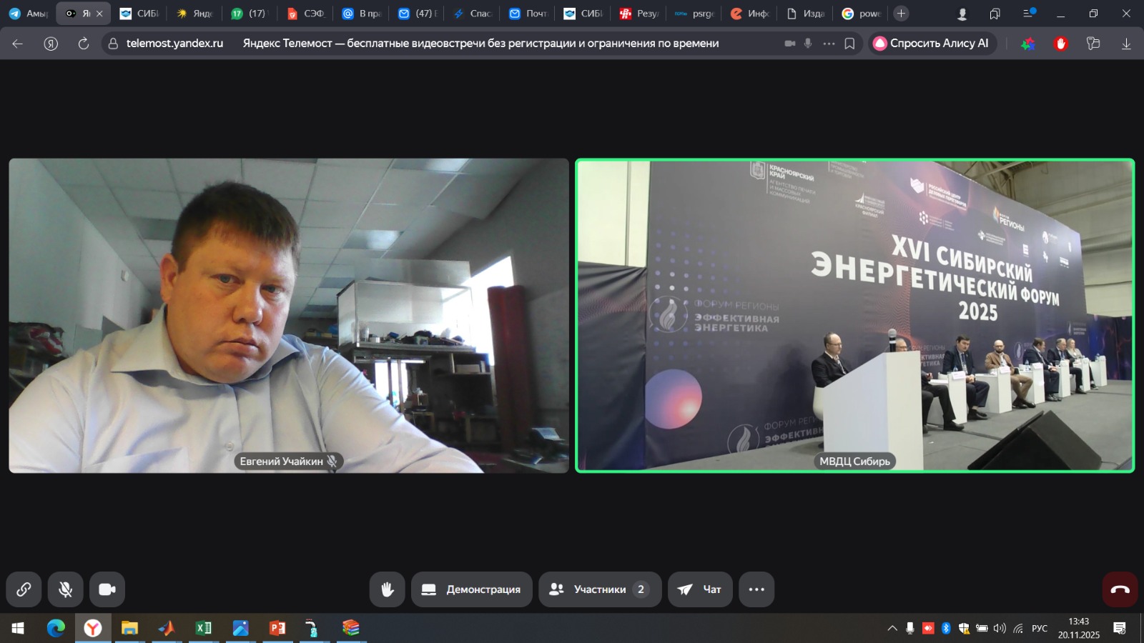
Task: Copy the meeting link with the chain icon
Action: point(24,589)
